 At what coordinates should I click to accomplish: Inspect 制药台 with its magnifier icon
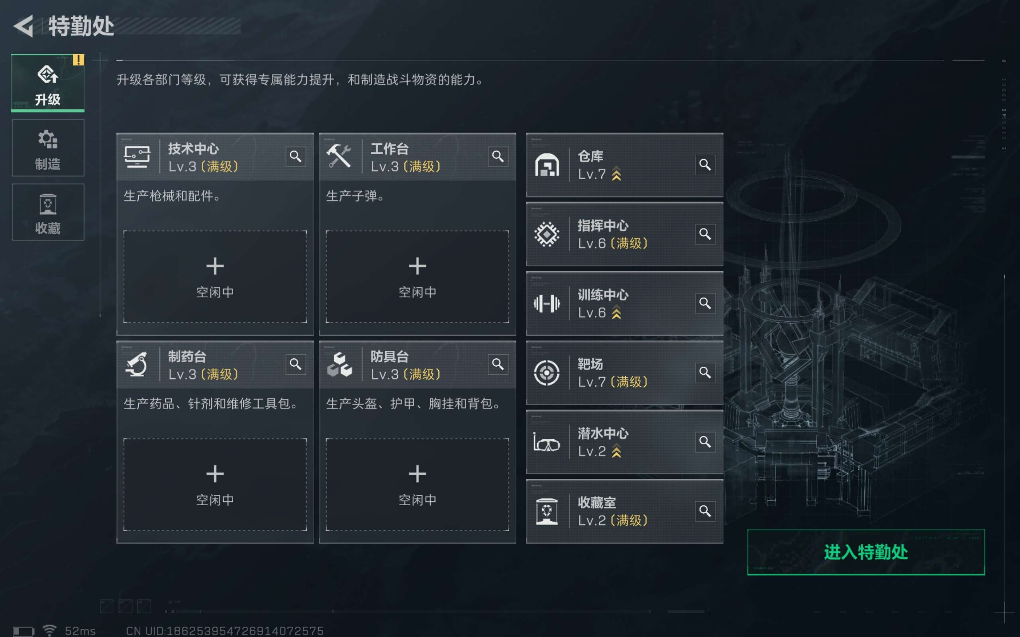(x=296, y=364)
